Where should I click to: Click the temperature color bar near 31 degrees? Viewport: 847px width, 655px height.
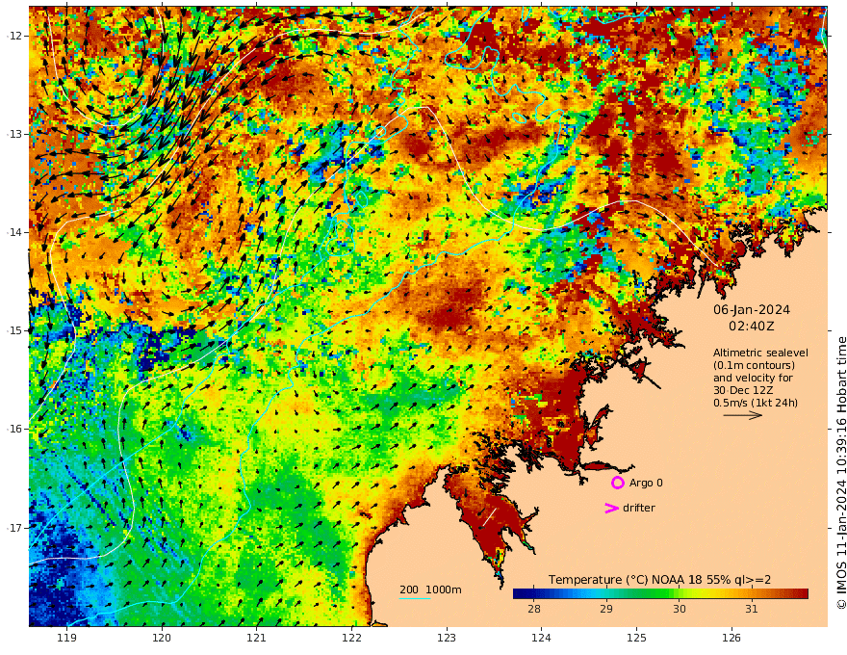(752, 594)
